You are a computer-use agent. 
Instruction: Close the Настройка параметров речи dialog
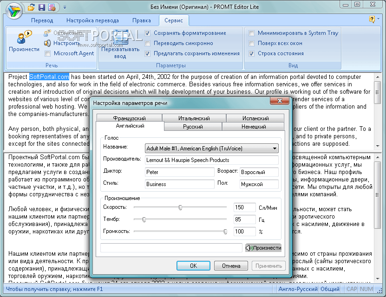pyautogui.click(x=280, y=101)
